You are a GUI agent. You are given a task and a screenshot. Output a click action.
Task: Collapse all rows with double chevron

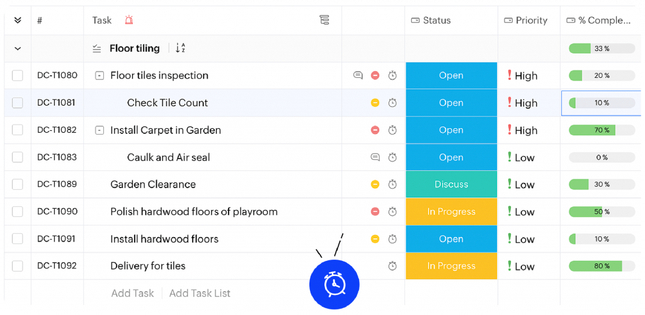[18, 20]
